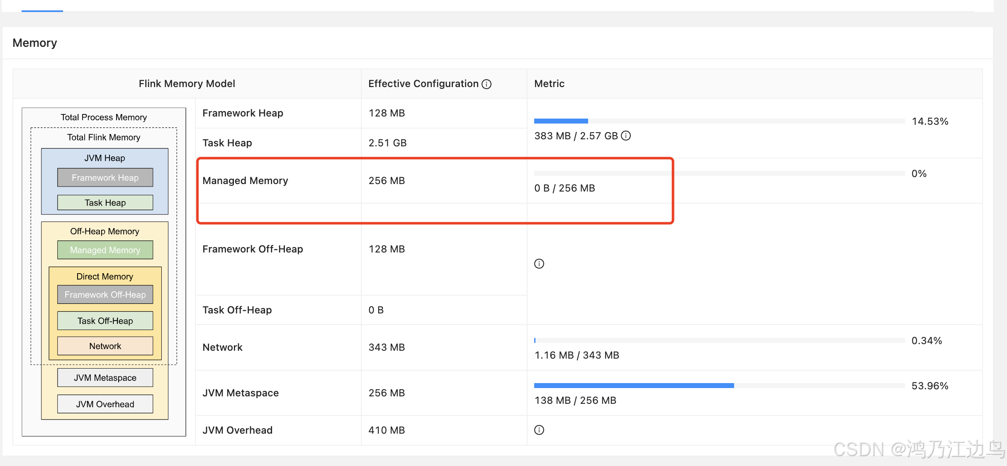Click the Total Process Memory label
This screenshot has width=1007, height=466.
point(104,117)
